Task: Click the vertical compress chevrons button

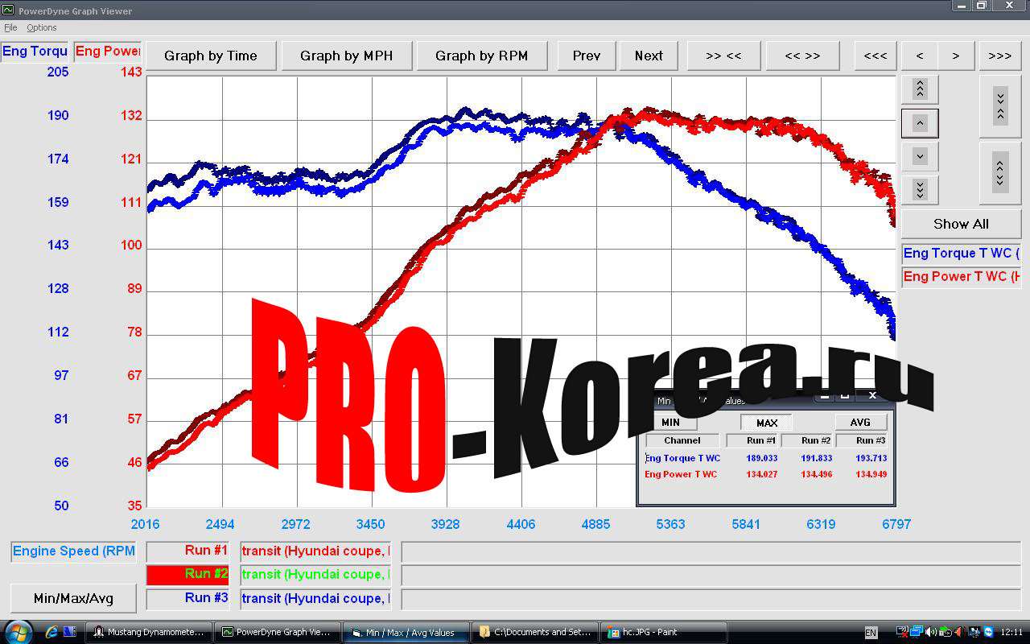Action: [1000, 105]
